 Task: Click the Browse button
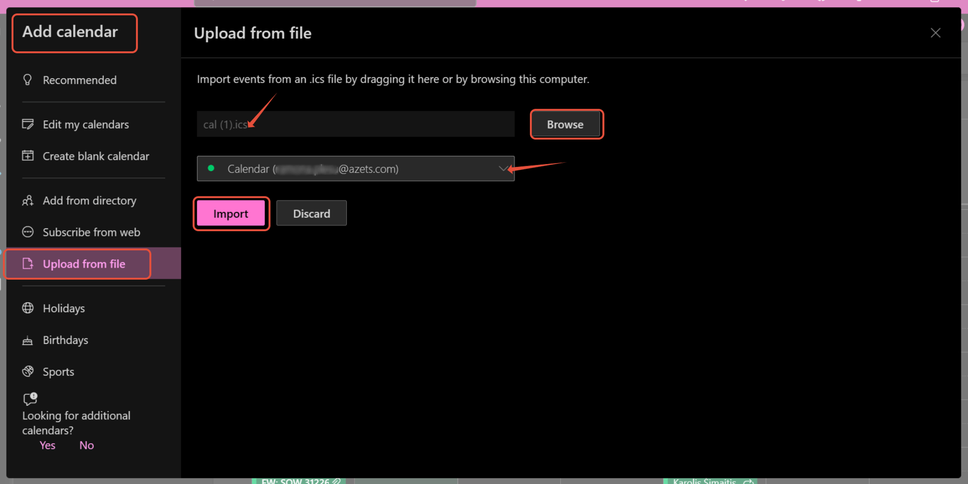[x=566, y=124]
